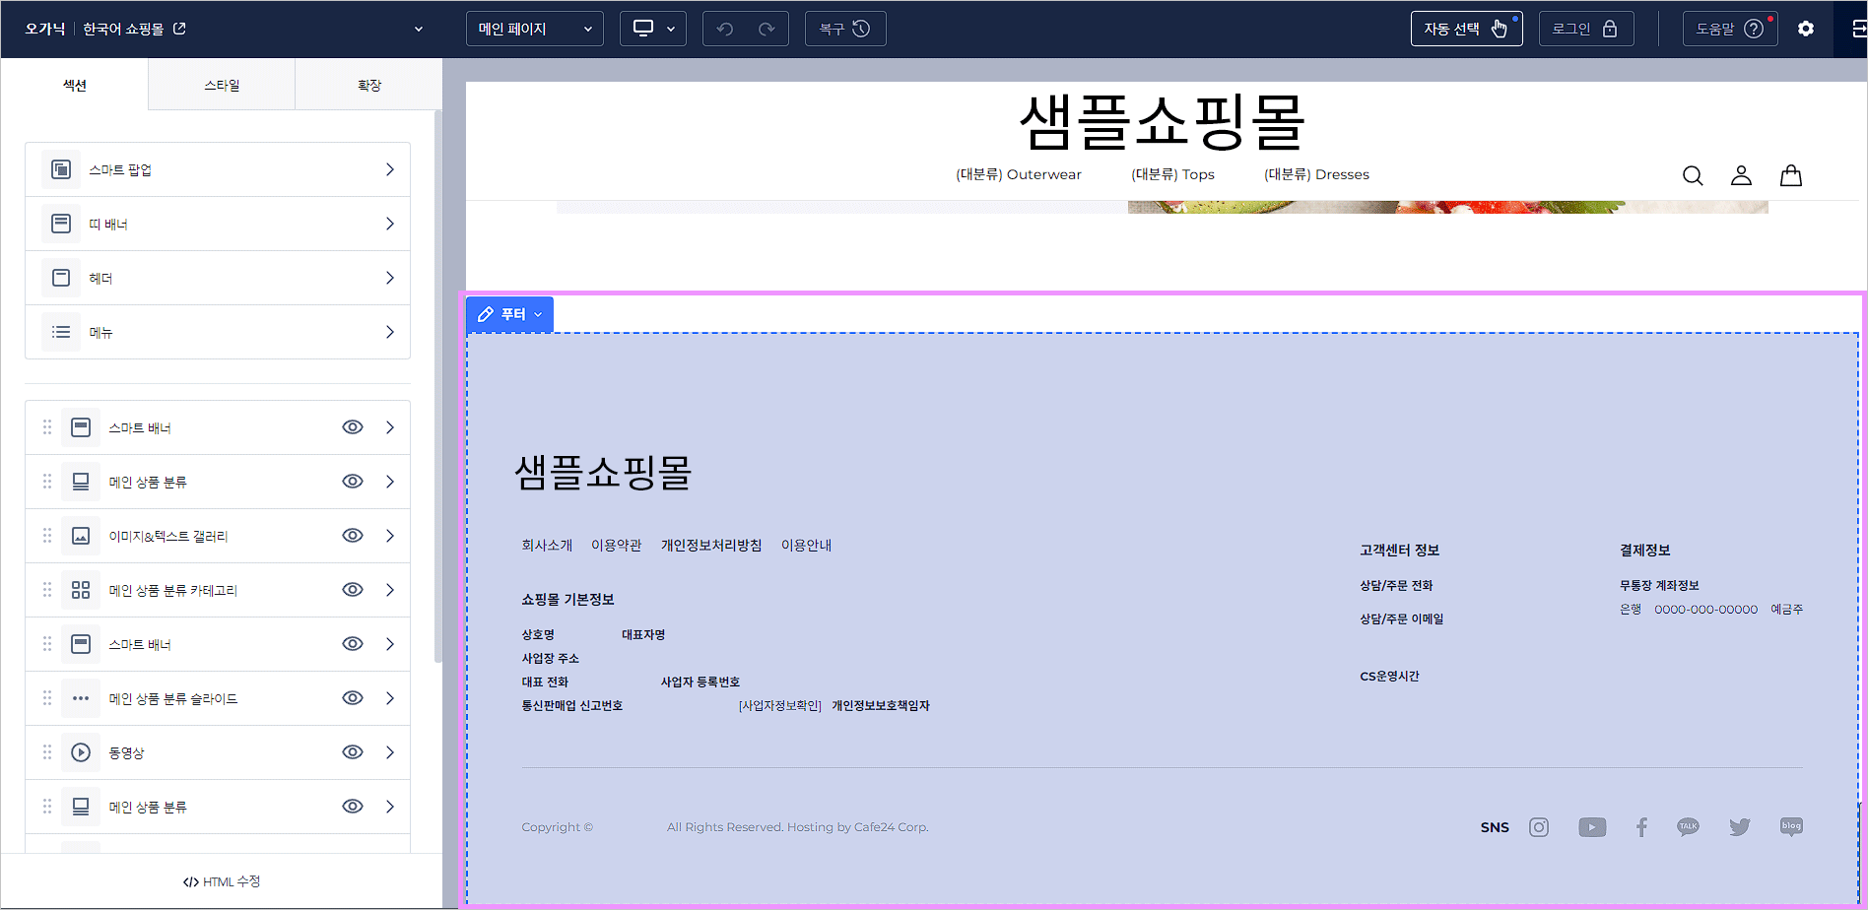
Task: Open the 메인 페이지 page selector dropdown
Action: click(534, 29)
